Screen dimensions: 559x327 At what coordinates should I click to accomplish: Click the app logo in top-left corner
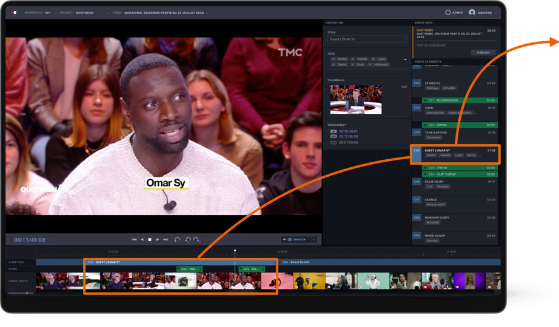click(15, 12)
